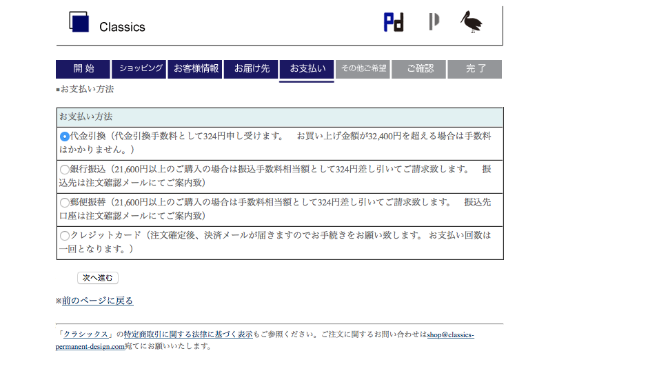Click the お支払い active tab
The width and height of the screenshot is (648, 371).
[307, 69]
